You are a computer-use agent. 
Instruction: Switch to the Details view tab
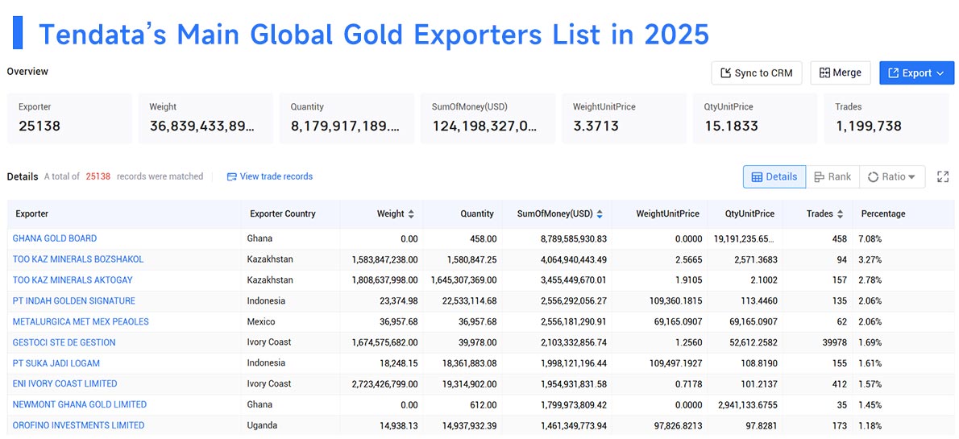click(774, 176)
